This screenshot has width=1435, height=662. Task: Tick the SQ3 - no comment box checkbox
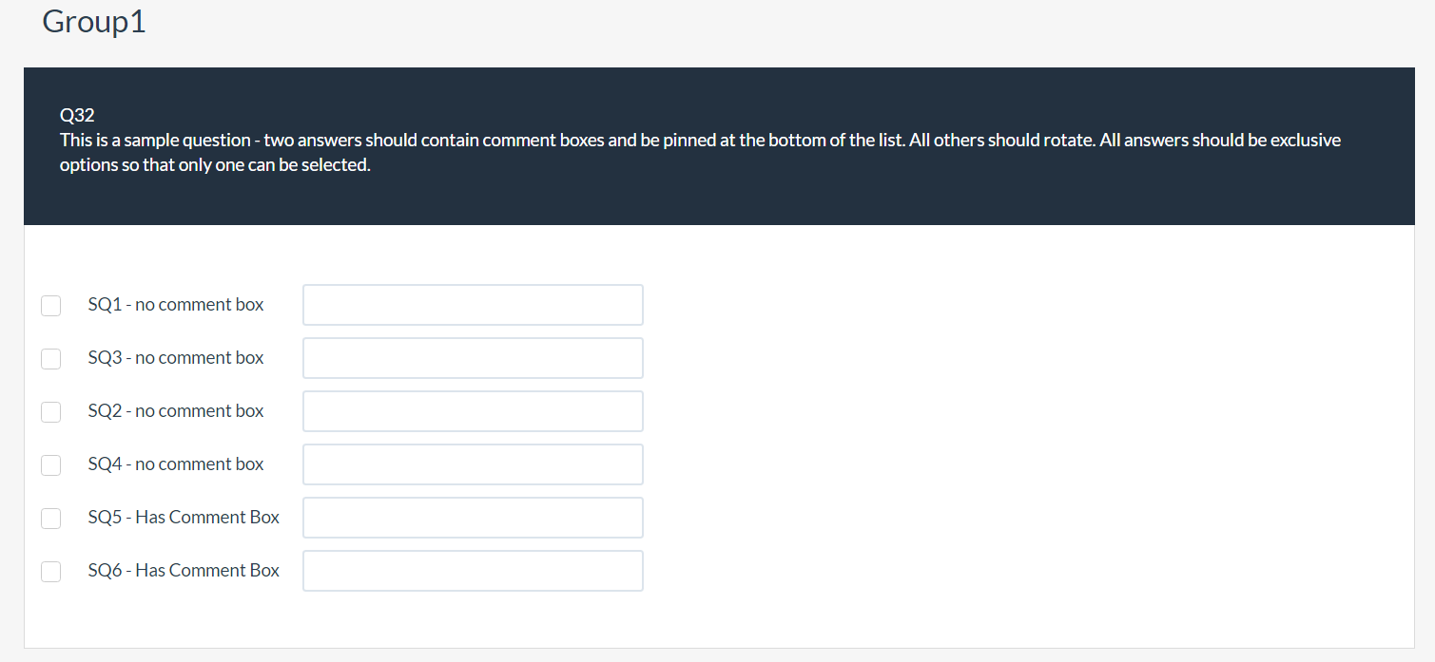point(51,359)
